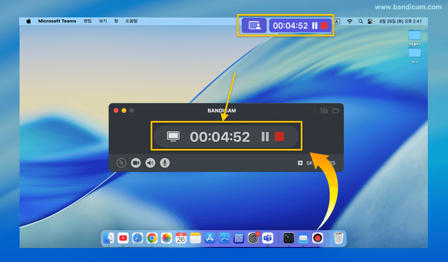Toggle the webcam overlay camera icon
This screenshot has height=262, width=448.
136,163
